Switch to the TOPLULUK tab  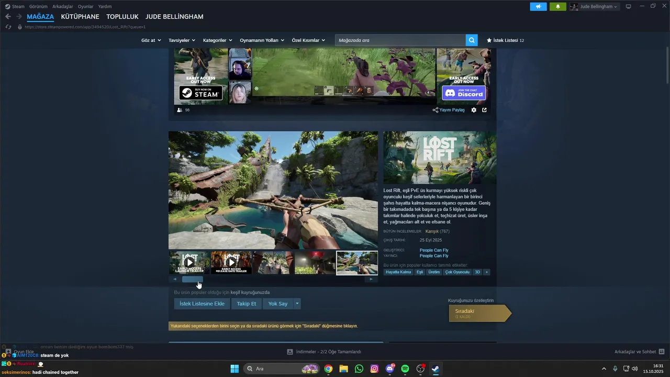click(122, 17)
